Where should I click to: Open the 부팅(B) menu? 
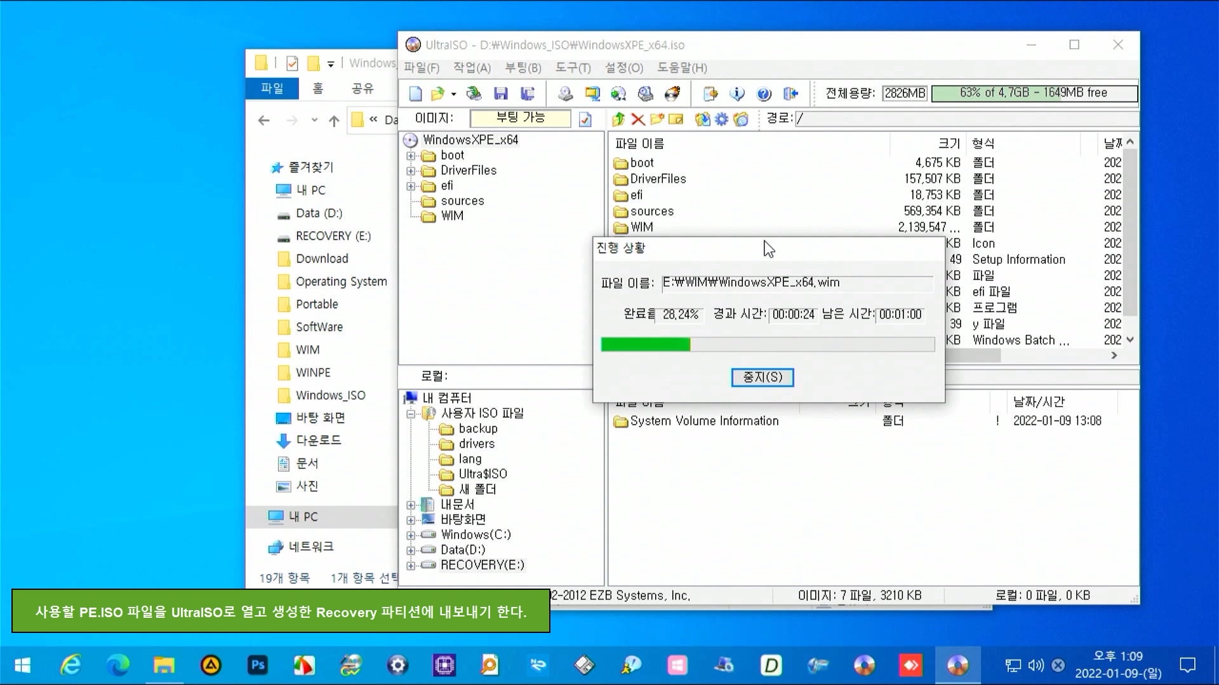pos(523,68)
